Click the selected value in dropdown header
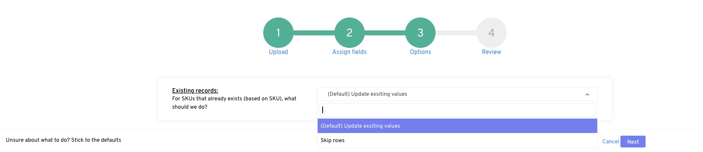703x152 pixels. pyautogui.click(x=367, y=94)
